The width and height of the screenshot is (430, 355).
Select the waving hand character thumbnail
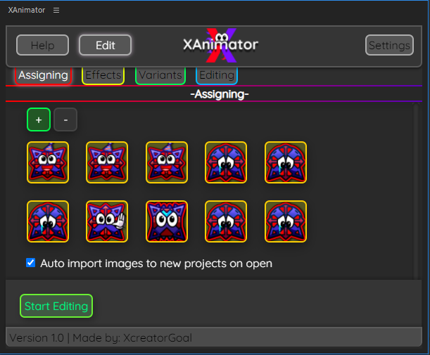107,221
